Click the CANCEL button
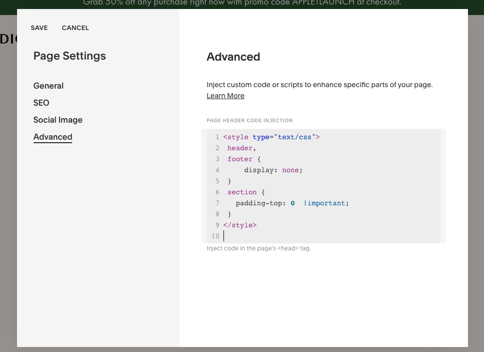484x352 pixels. pos(75,28)
